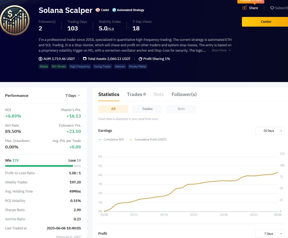Screen dimensions: 288x238
Task: Click the Solana Scalper profile avatar
Action: point(15,20)
